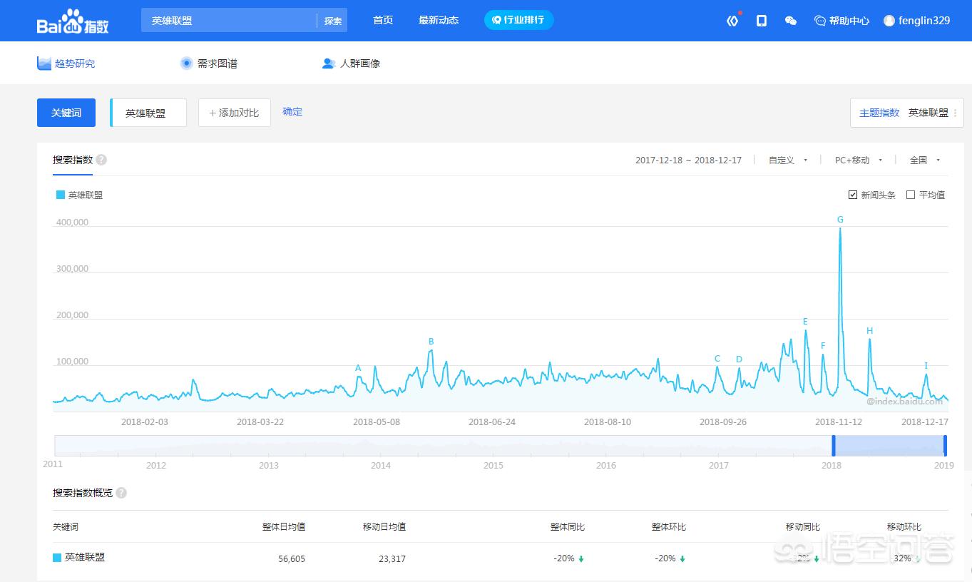
Task: Click news marker D on chart
Action: [739, 359]
